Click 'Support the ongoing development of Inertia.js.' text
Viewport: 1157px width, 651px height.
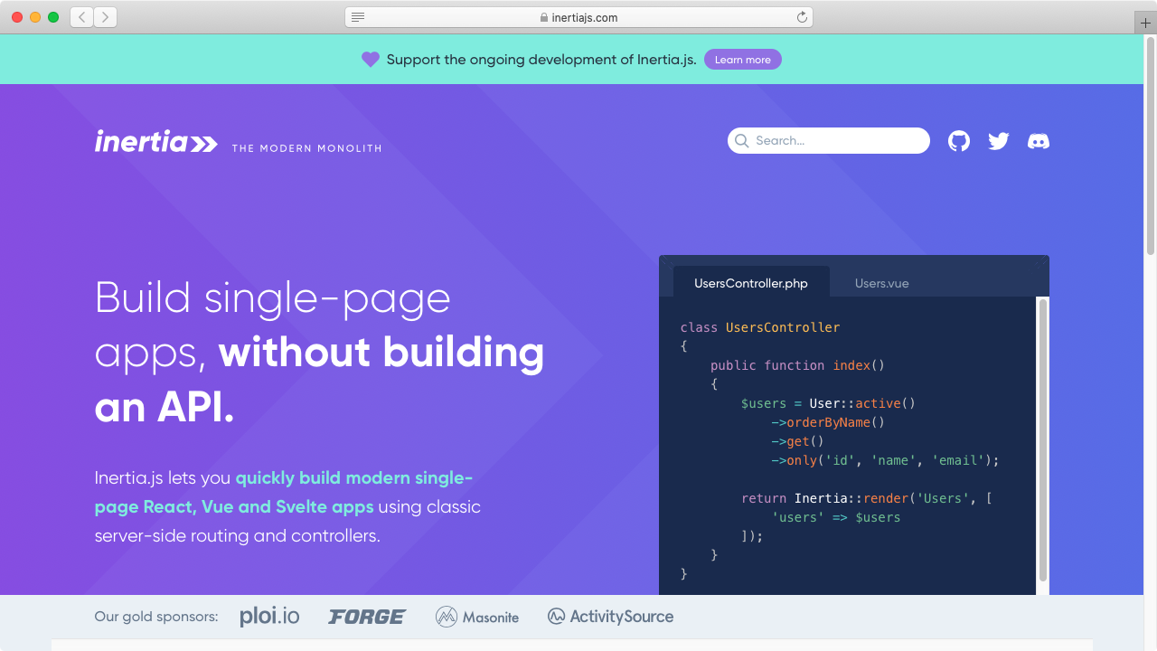pyautogui.click(x=541, y=60)
